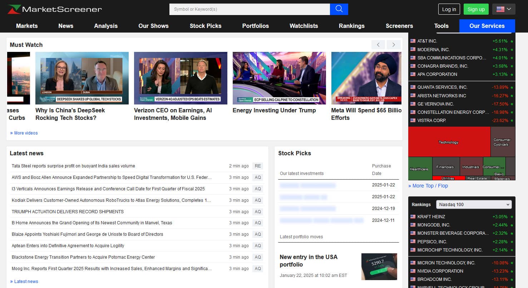Open the New entry in USA portfolio thumbnail

379,267
